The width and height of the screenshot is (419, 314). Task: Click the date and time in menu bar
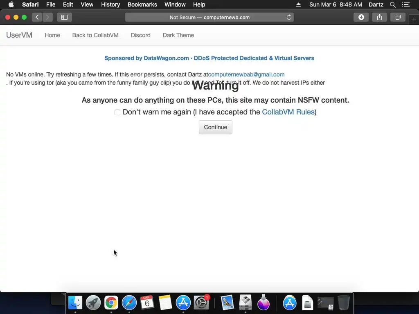coord(336,4)
